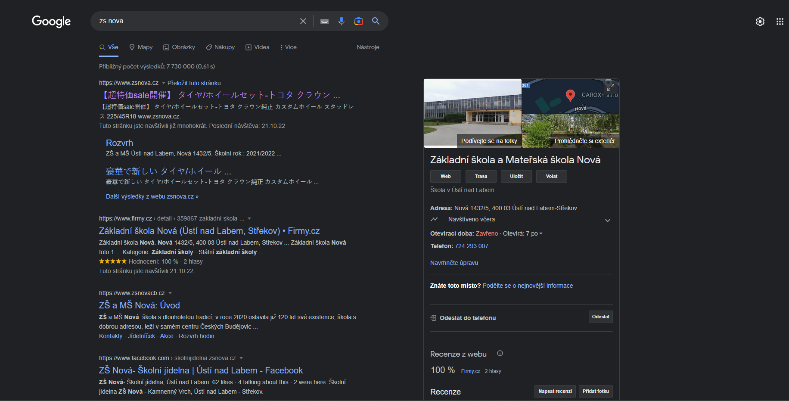The width and height of the screenshot is (789, 401).
Task: Start voice search with the microphone icon
Action: [x=342, y=21]
